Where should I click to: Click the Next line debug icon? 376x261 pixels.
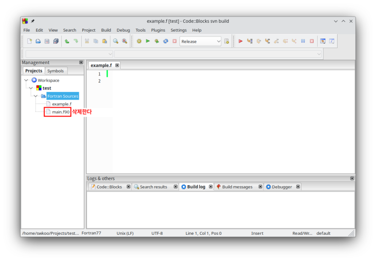(x=258, y=41)
